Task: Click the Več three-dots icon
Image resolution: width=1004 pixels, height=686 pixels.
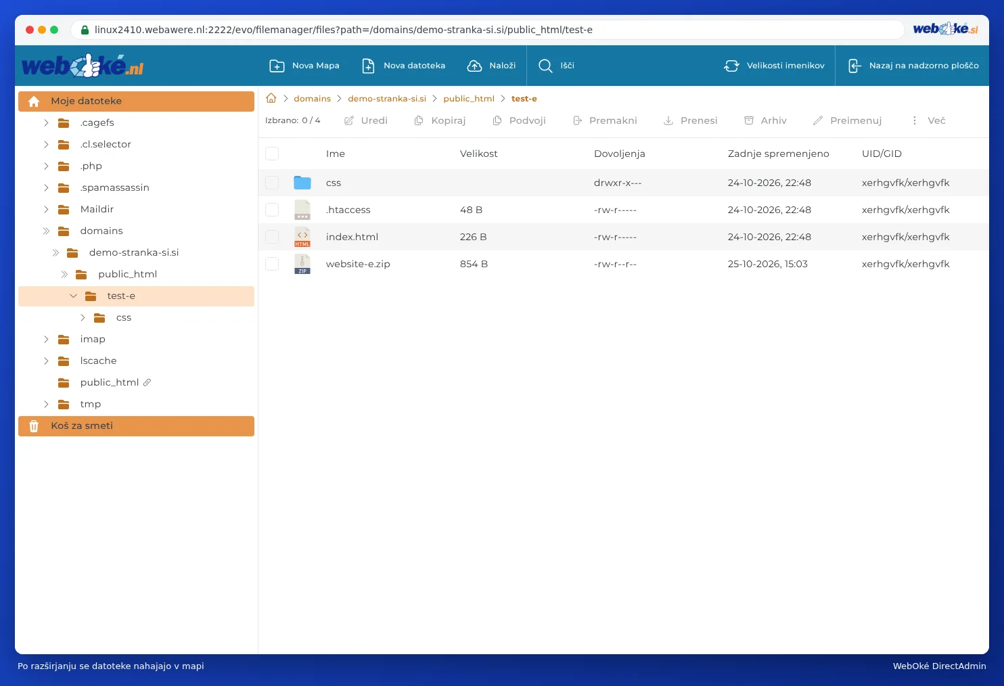Action: point(915,120)
